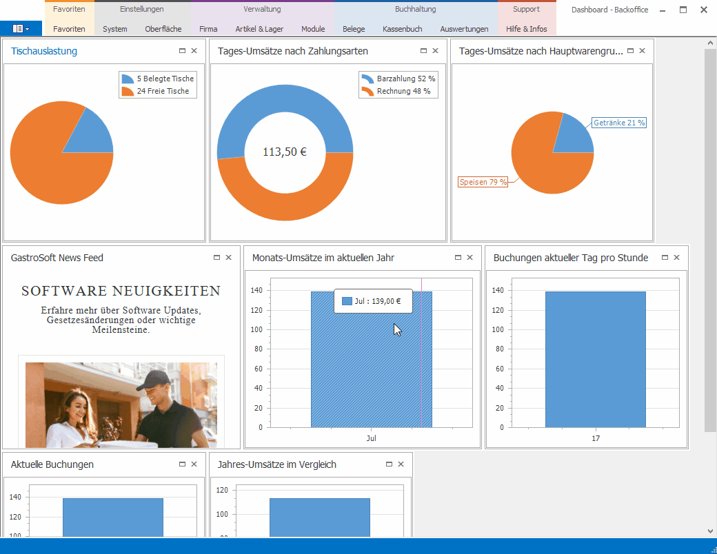
Task: Click the Jul : 139,00 € tooltip swatch
Action: [x=347, y=301]
